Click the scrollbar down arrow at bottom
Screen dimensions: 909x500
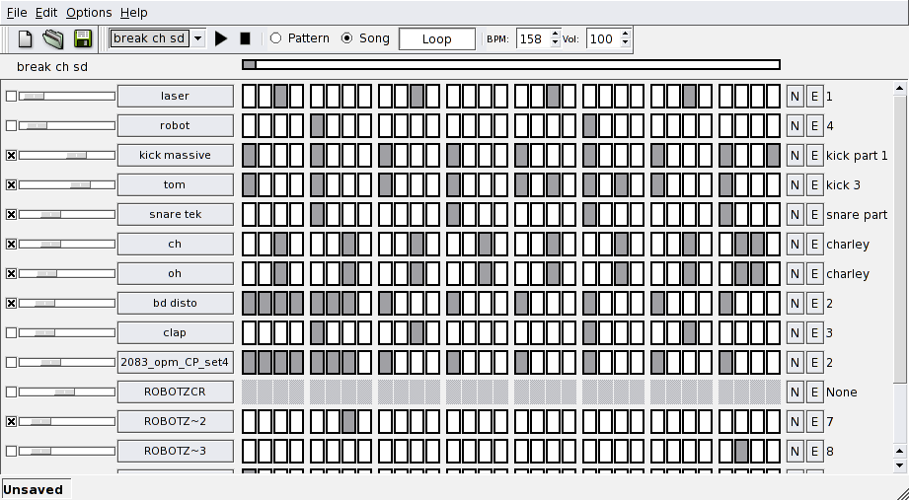click(x=899, y=464)
